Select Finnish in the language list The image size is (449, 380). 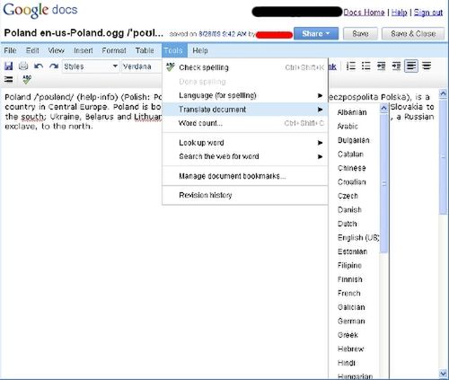pyautogui.click(x=350, y=279)
